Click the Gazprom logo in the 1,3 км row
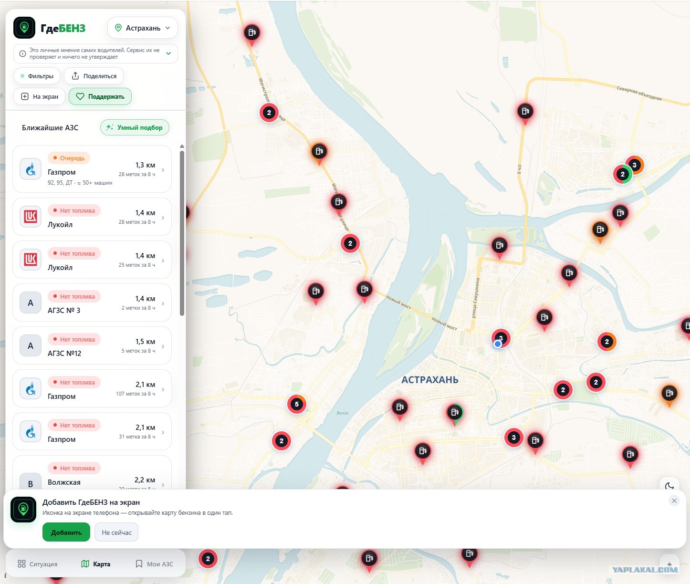 pos(31,169)
